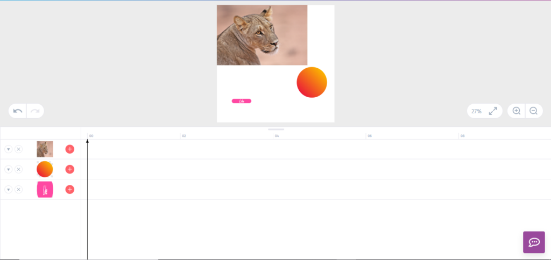
Task: Add animation to gradient circle layer
Action: pos(70,169)
